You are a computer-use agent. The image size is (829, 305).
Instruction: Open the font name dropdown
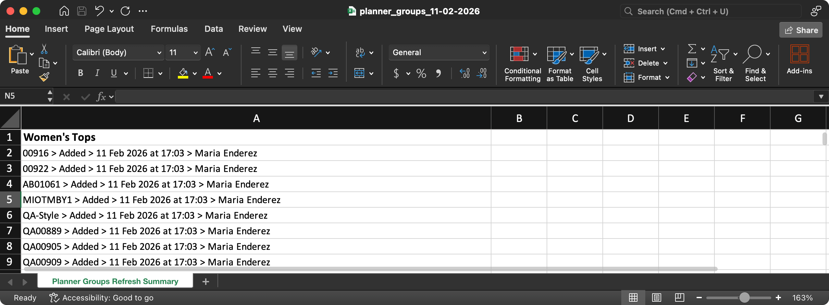click(x=158, y=52)
